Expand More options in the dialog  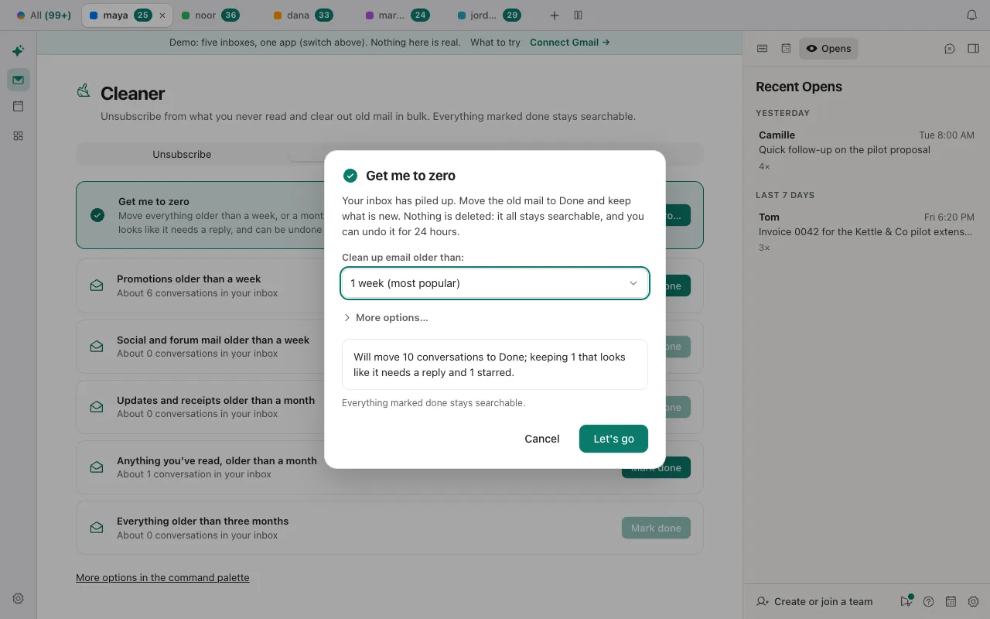point(385,318)
